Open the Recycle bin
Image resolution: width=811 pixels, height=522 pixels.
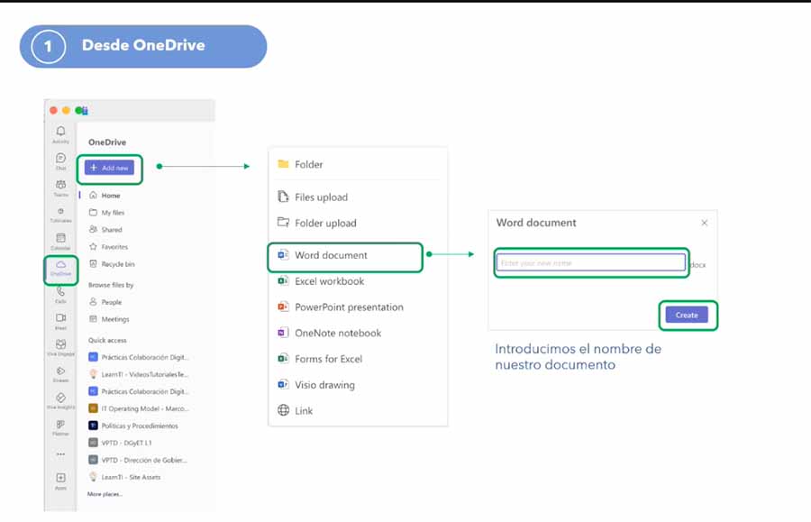pos(112,264)
